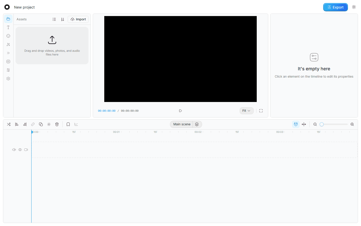Click the New project title

[24, 7]
